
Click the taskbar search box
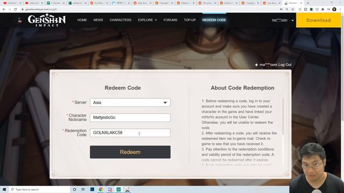click(39, 189)
